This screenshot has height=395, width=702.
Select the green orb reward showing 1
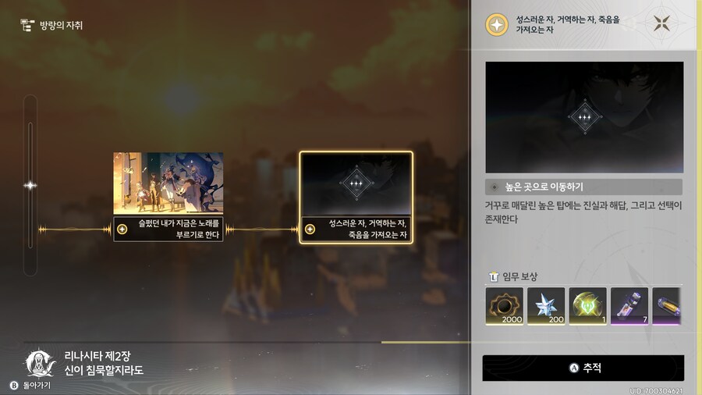point(588,306)
